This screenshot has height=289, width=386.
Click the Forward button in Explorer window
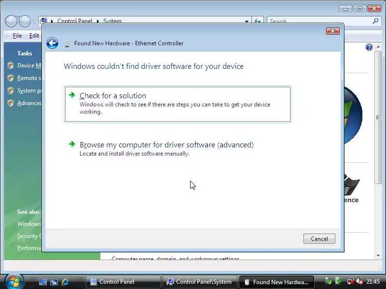pyautogui.click(x=25, y=21)
